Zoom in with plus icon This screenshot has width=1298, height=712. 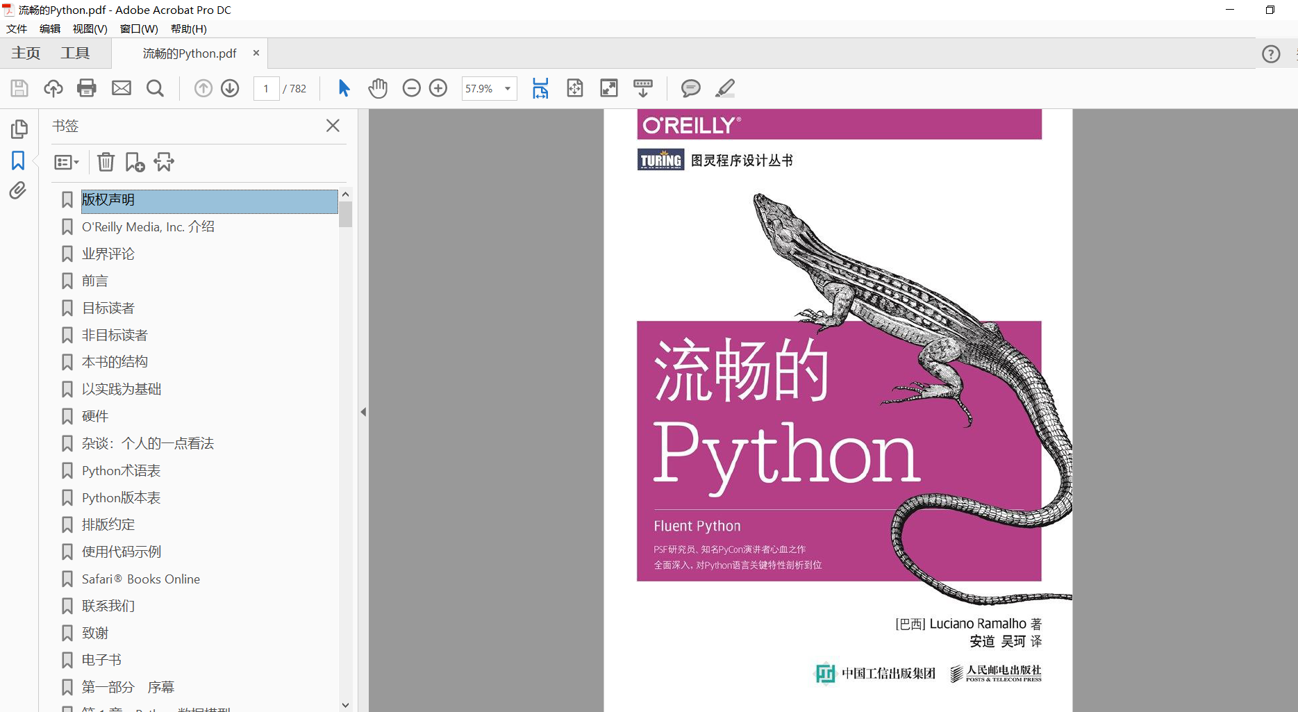coord(438,88)
